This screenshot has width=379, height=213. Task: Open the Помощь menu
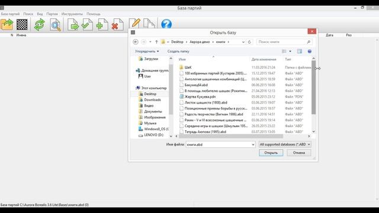coord(94,14)
